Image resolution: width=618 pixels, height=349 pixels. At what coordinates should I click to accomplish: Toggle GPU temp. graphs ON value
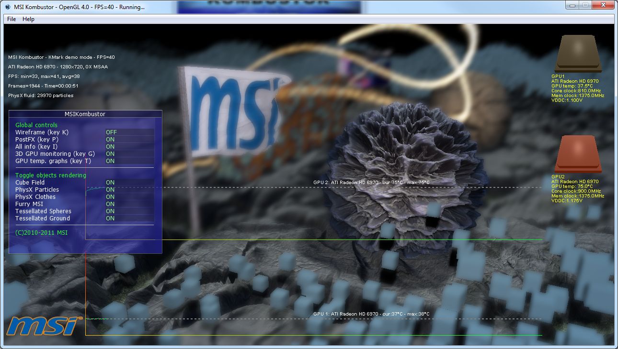click(110, 161)
